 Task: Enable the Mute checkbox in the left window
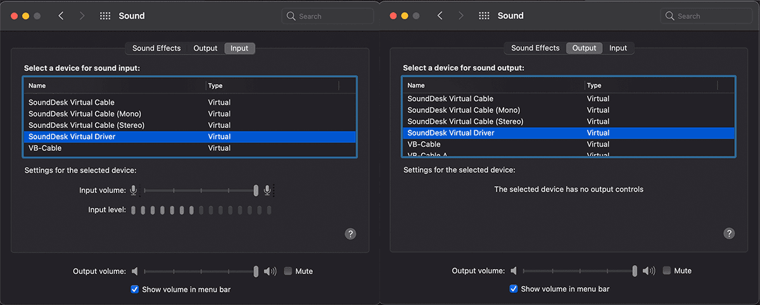tap(288, 271)
